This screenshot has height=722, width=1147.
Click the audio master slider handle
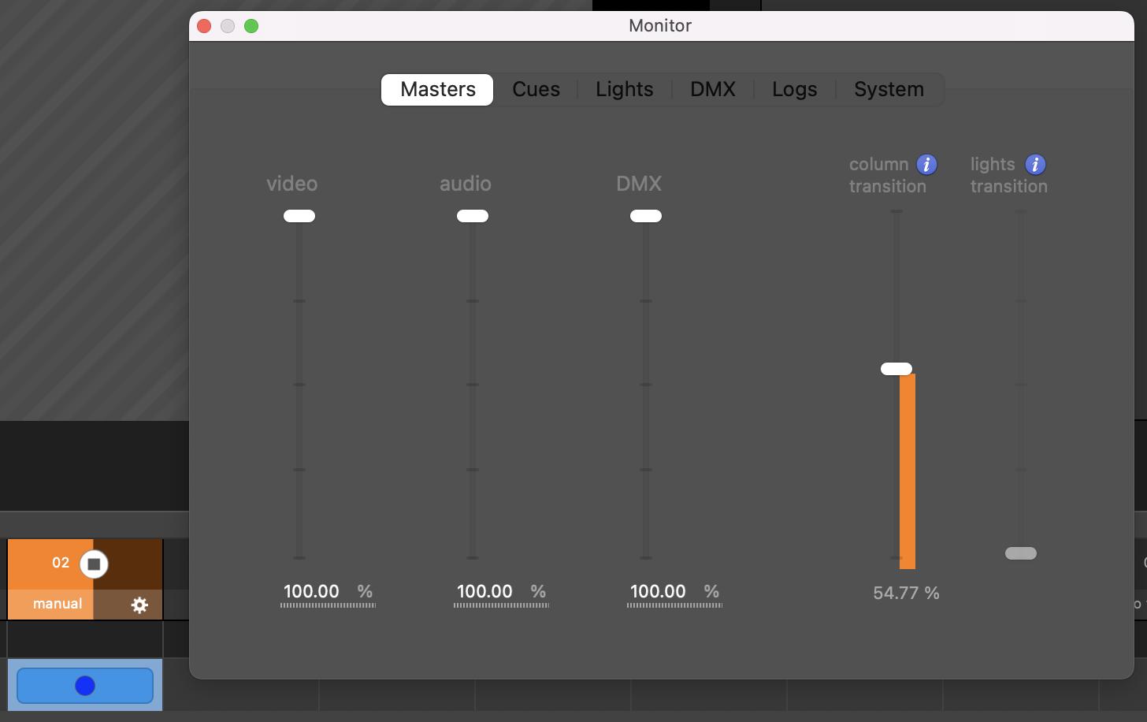point(473,216)
